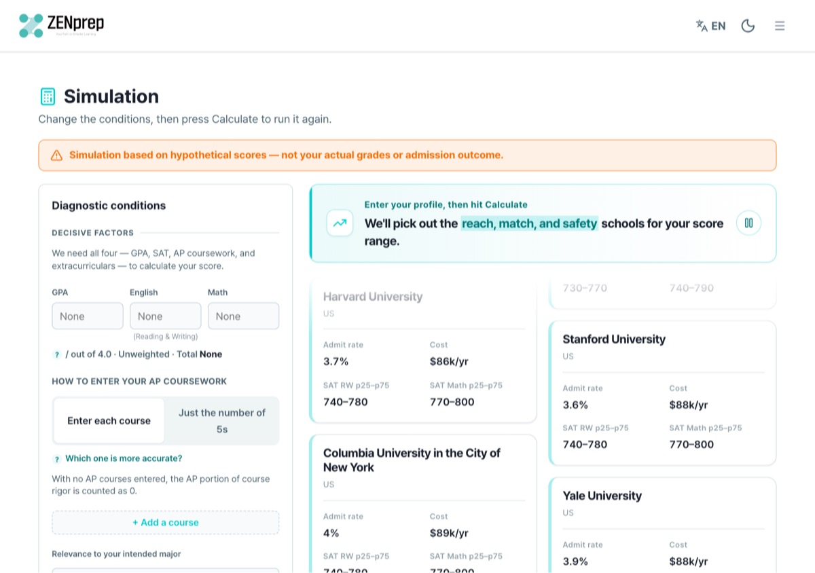
Task: Click Columbia's $89k/yr cost value
Action: click(x=449, y=533)
